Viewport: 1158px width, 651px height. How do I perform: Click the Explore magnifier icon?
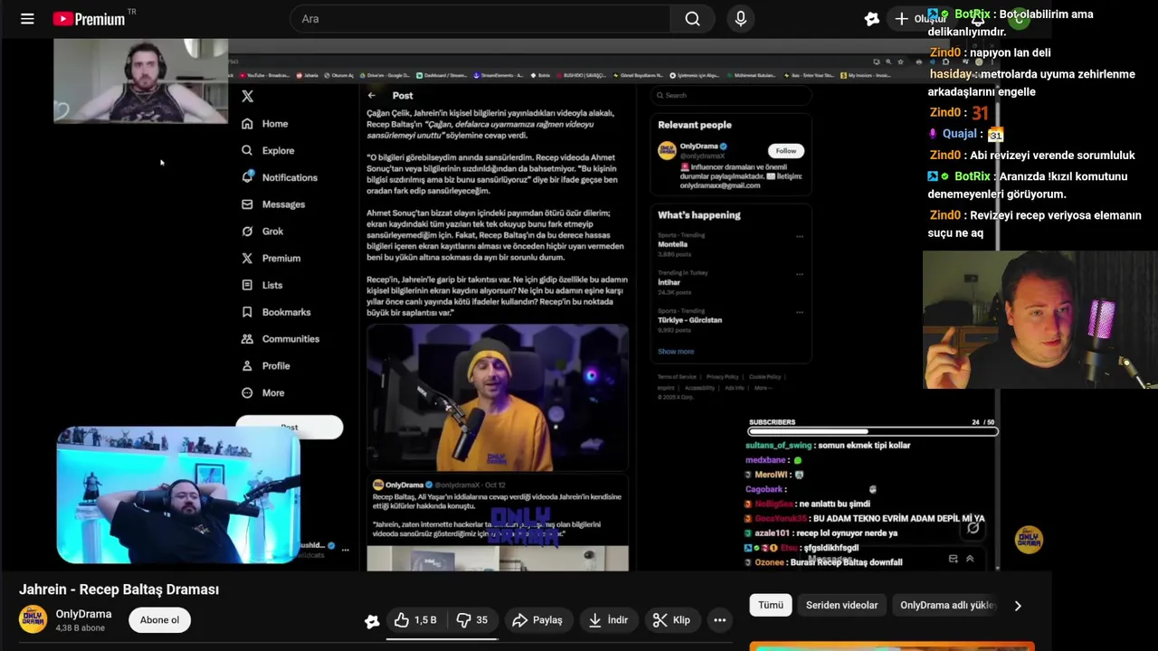coord(247,151)
